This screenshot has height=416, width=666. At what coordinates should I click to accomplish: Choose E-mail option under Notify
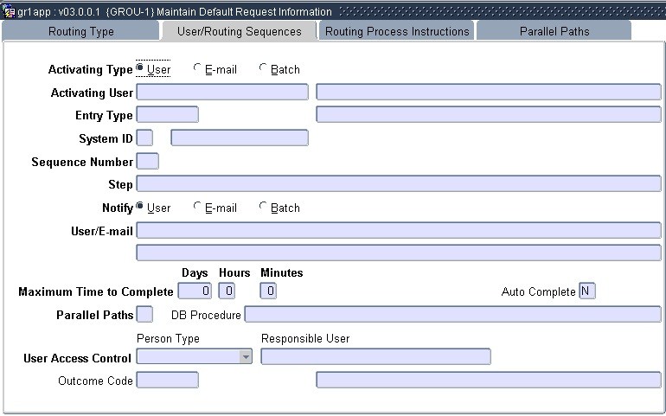click(197, 208)
